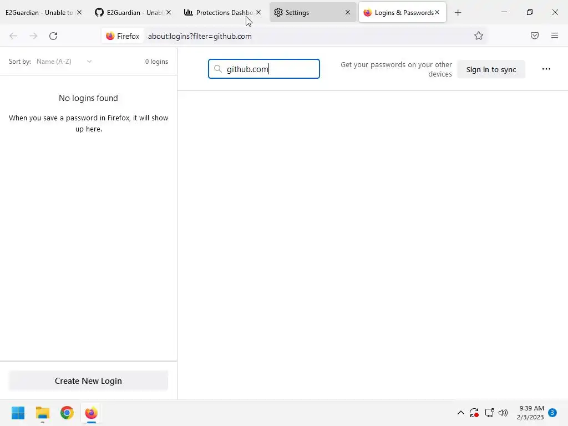
Task: Go back one page
Action: pos(13,36)
